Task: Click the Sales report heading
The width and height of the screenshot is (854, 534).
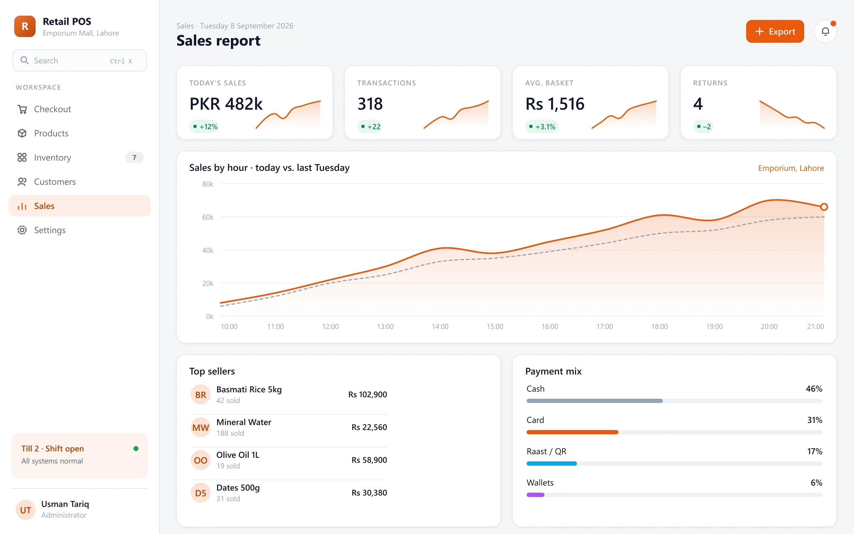Action: pos(218,41)
